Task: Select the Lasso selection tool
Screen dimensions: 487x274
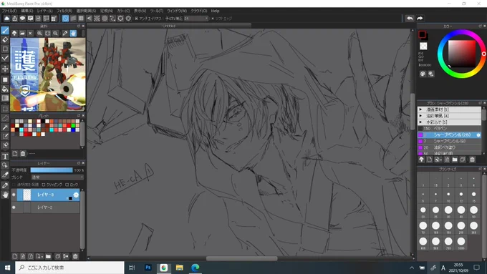Action: click(x=5, y=118)
